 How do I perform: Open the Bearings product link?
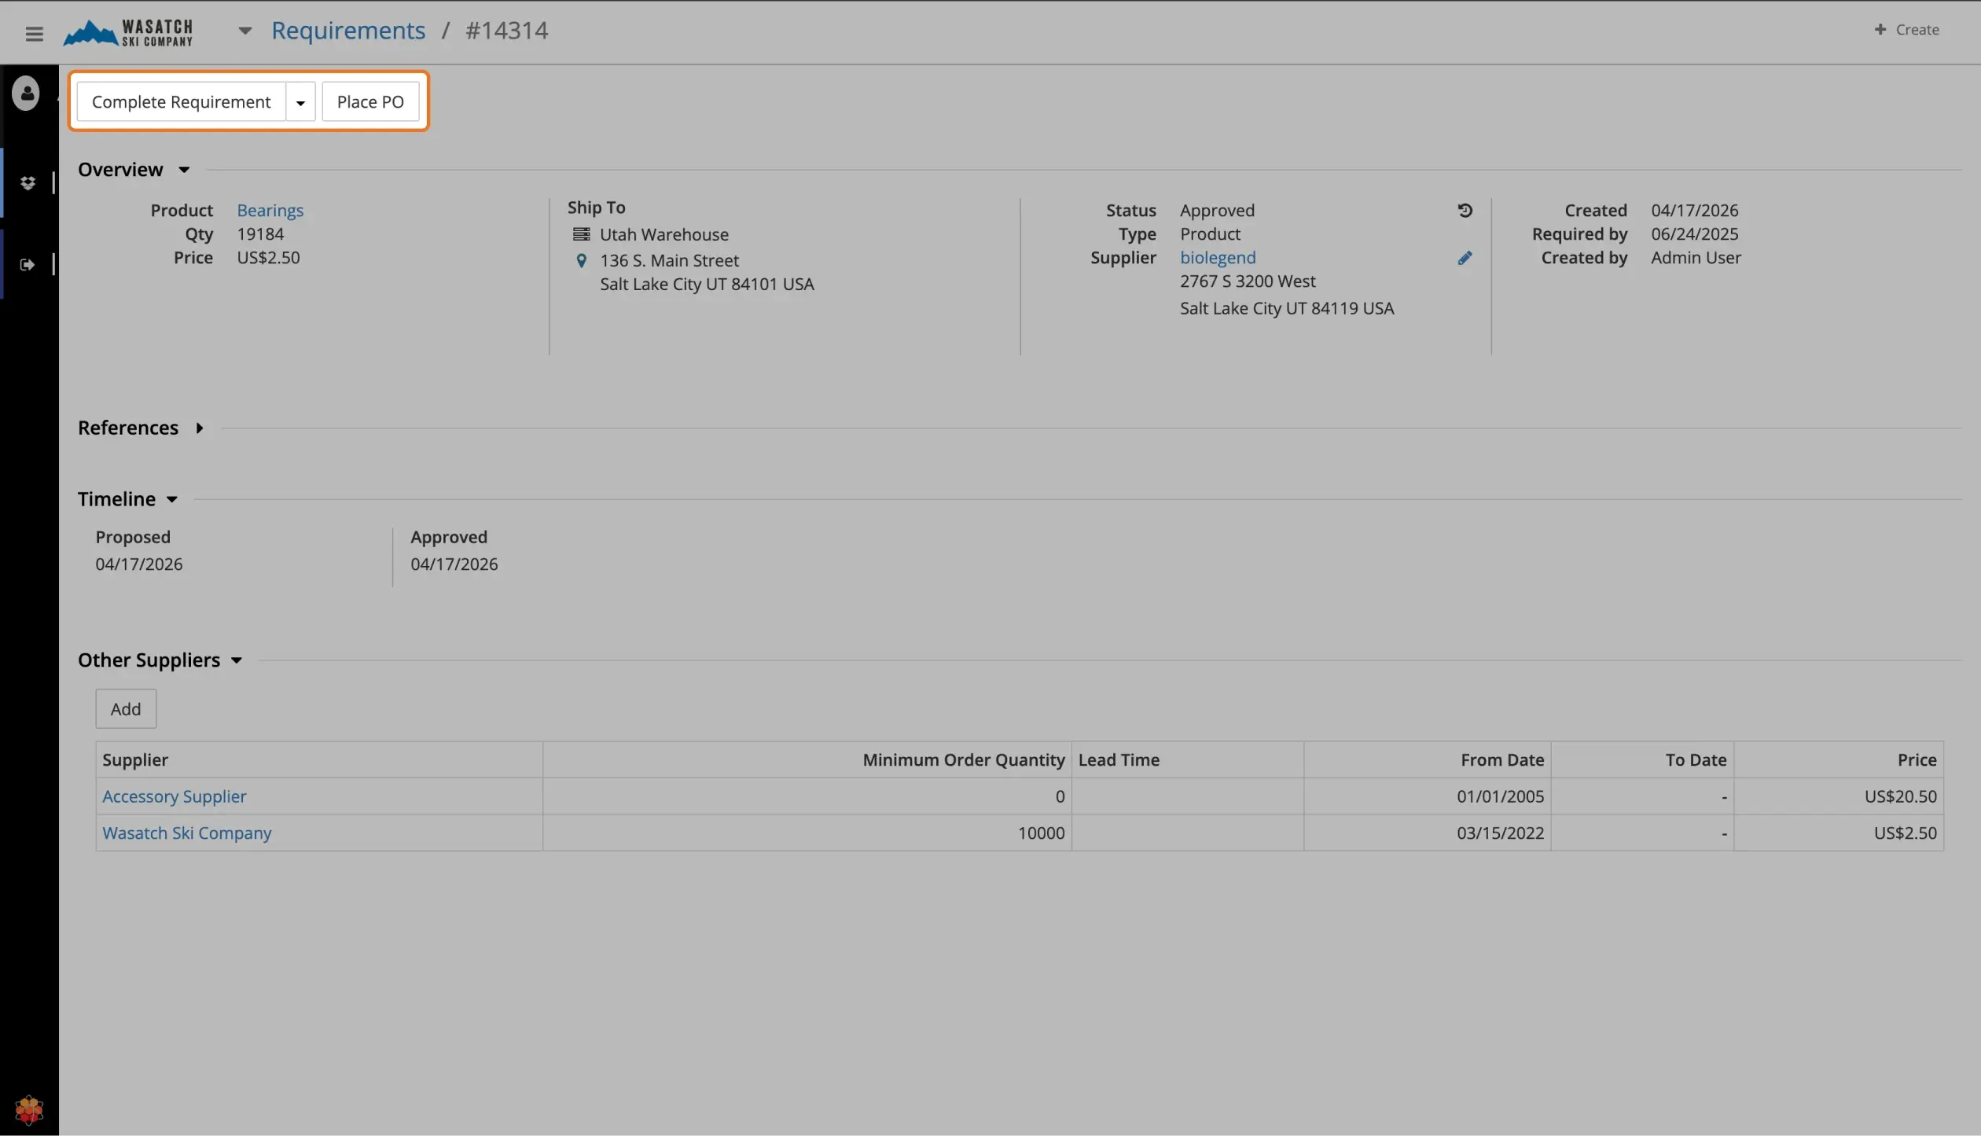tap(270, 210)
